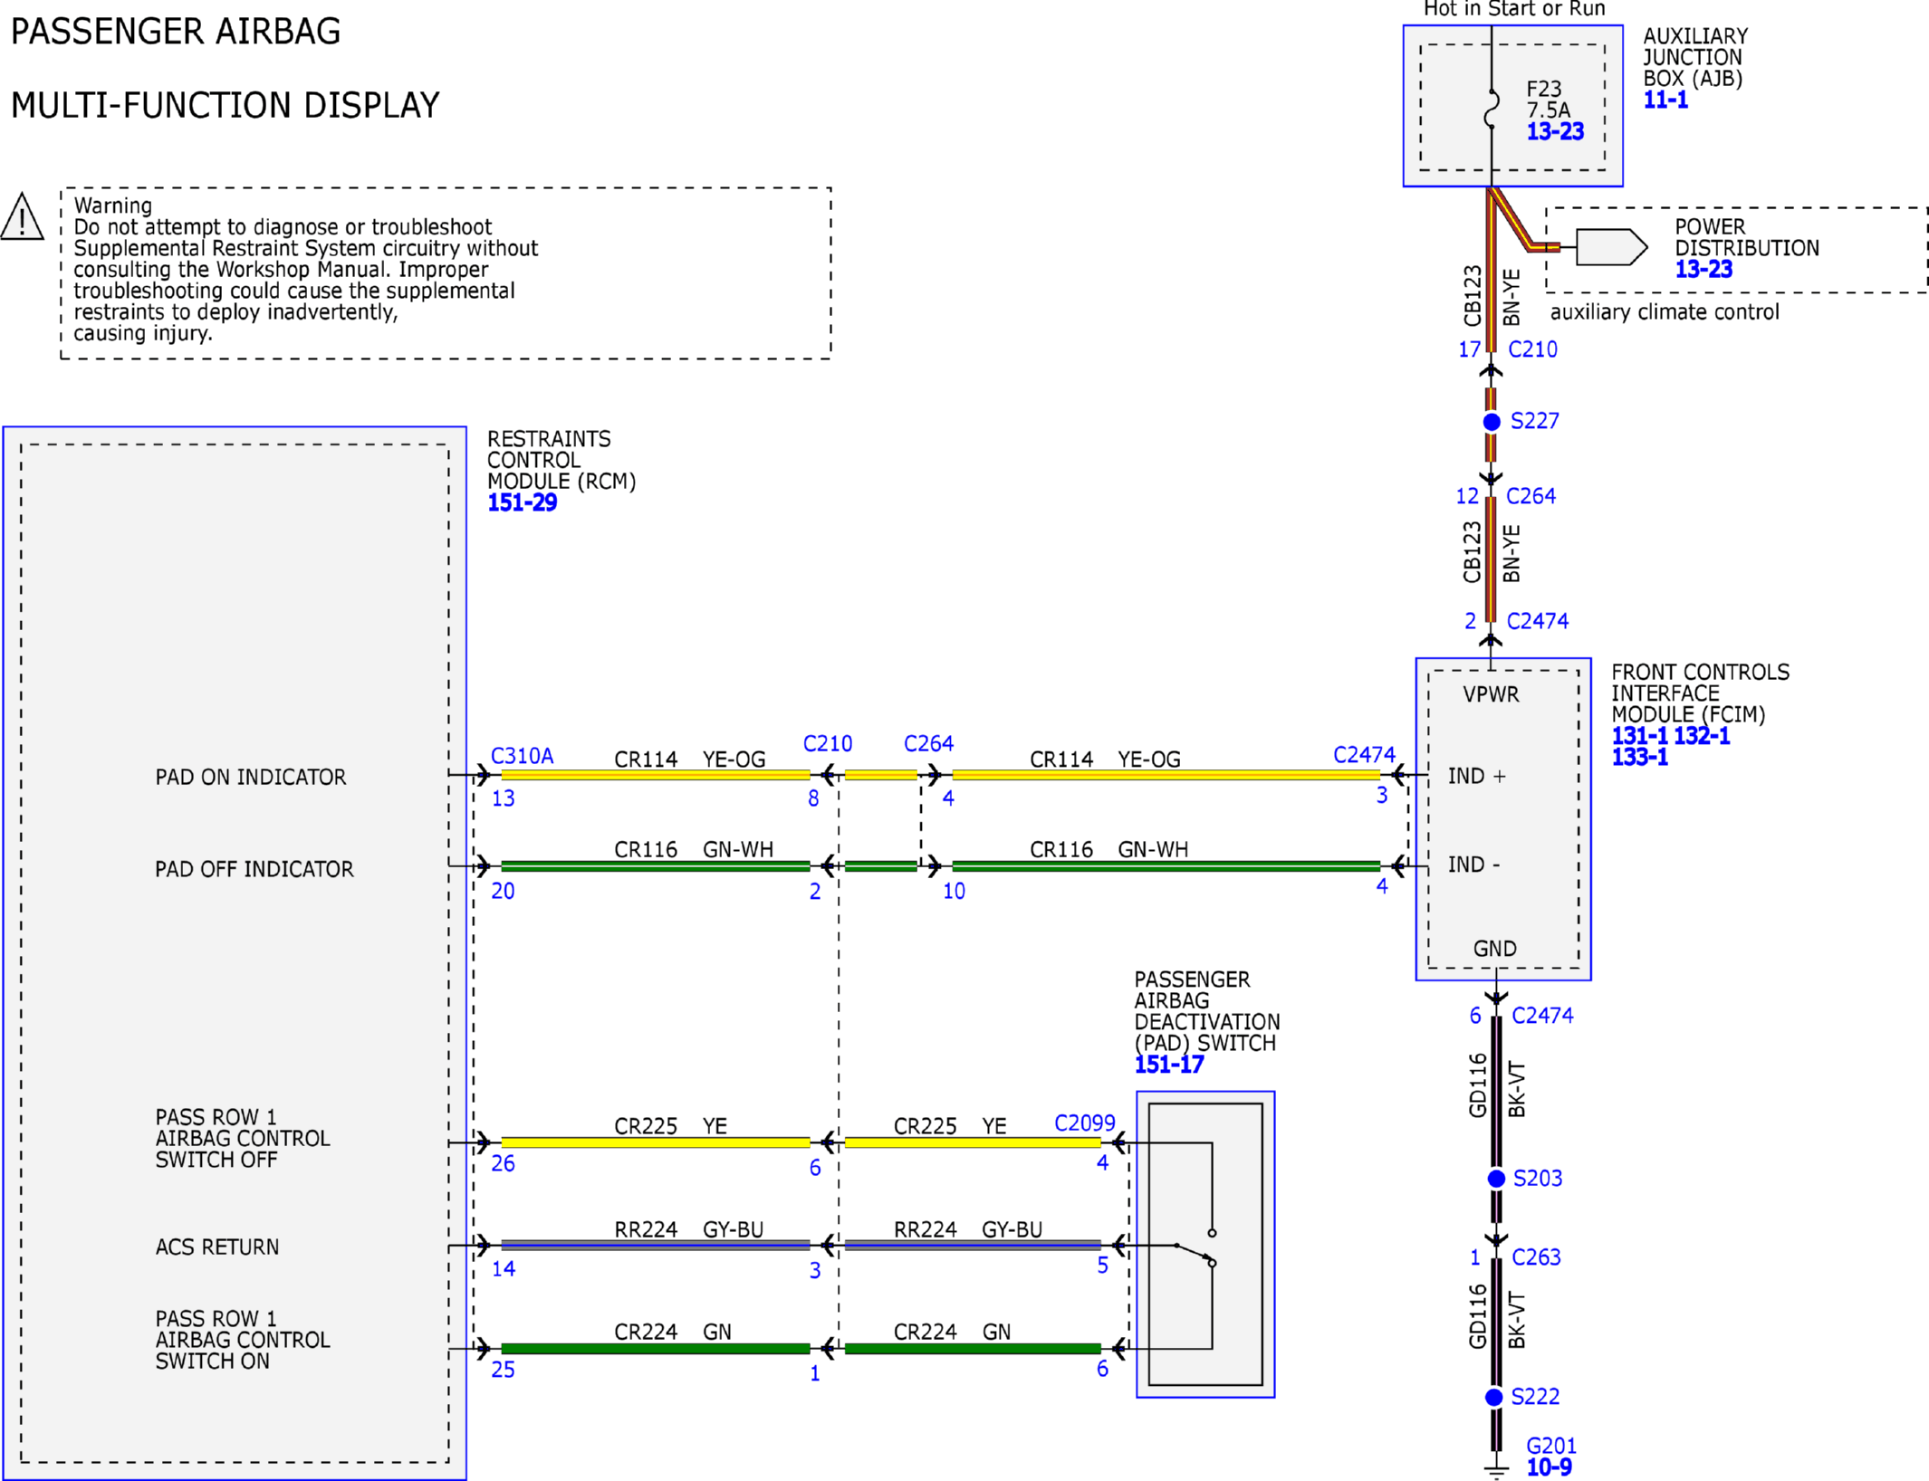Select the GND pin label in FCIM

click(1494, 950)
